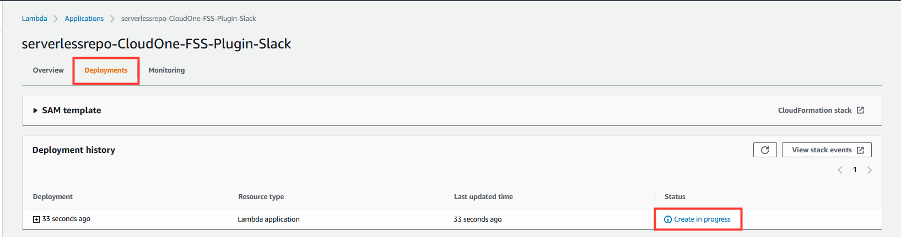
Task: Refresh the deployment history list
Action: [765, 150]
